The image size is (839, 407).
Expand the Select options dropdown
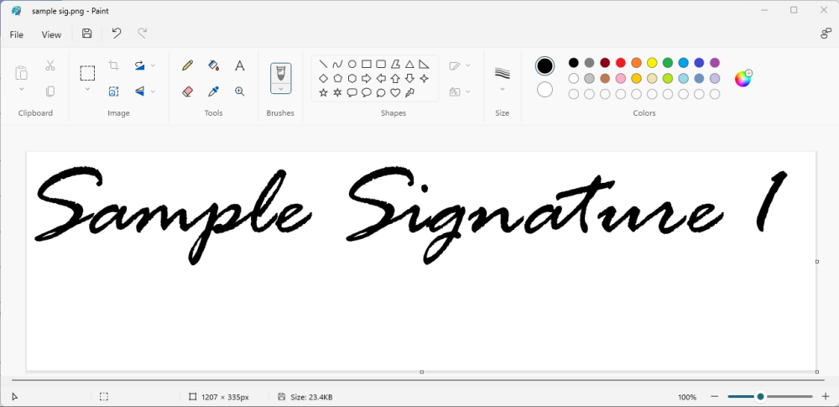[x=87, y=89]
